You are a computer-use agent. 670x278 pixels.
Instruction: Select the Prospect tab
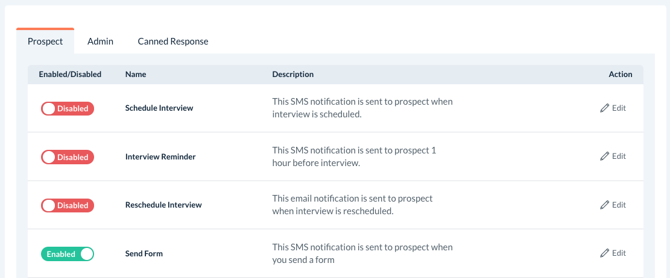coord(45,42)
